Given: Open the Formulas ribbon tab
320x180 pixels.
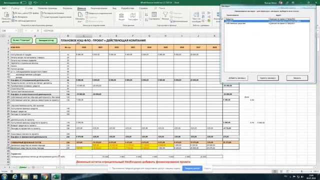Looking at the screenshot, I should click(x=67, y=8).
